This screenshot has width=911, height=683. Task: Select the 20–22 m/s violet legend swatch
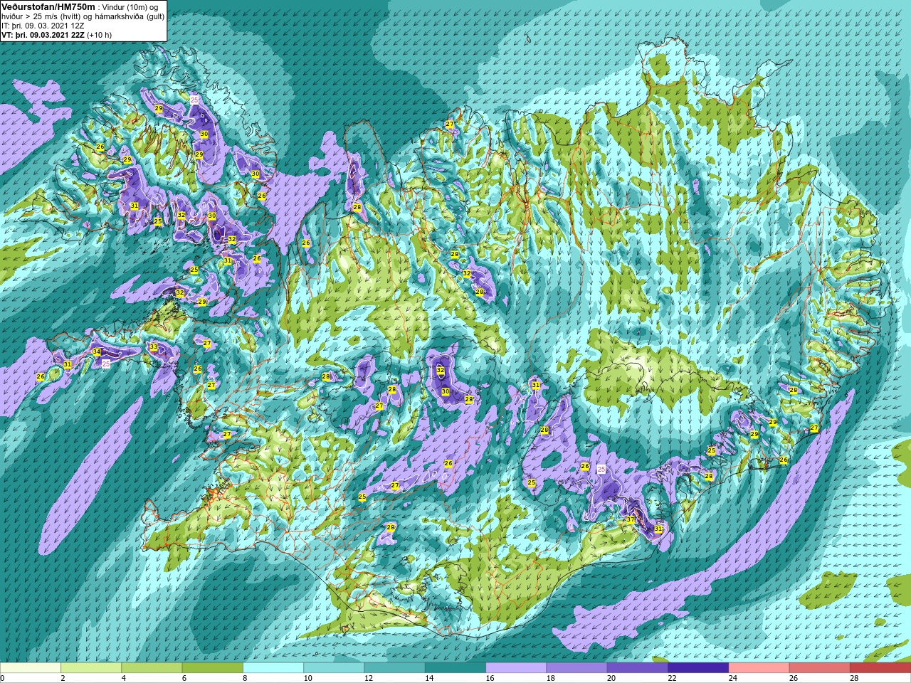pyautogui.click(x=638, y=668)
